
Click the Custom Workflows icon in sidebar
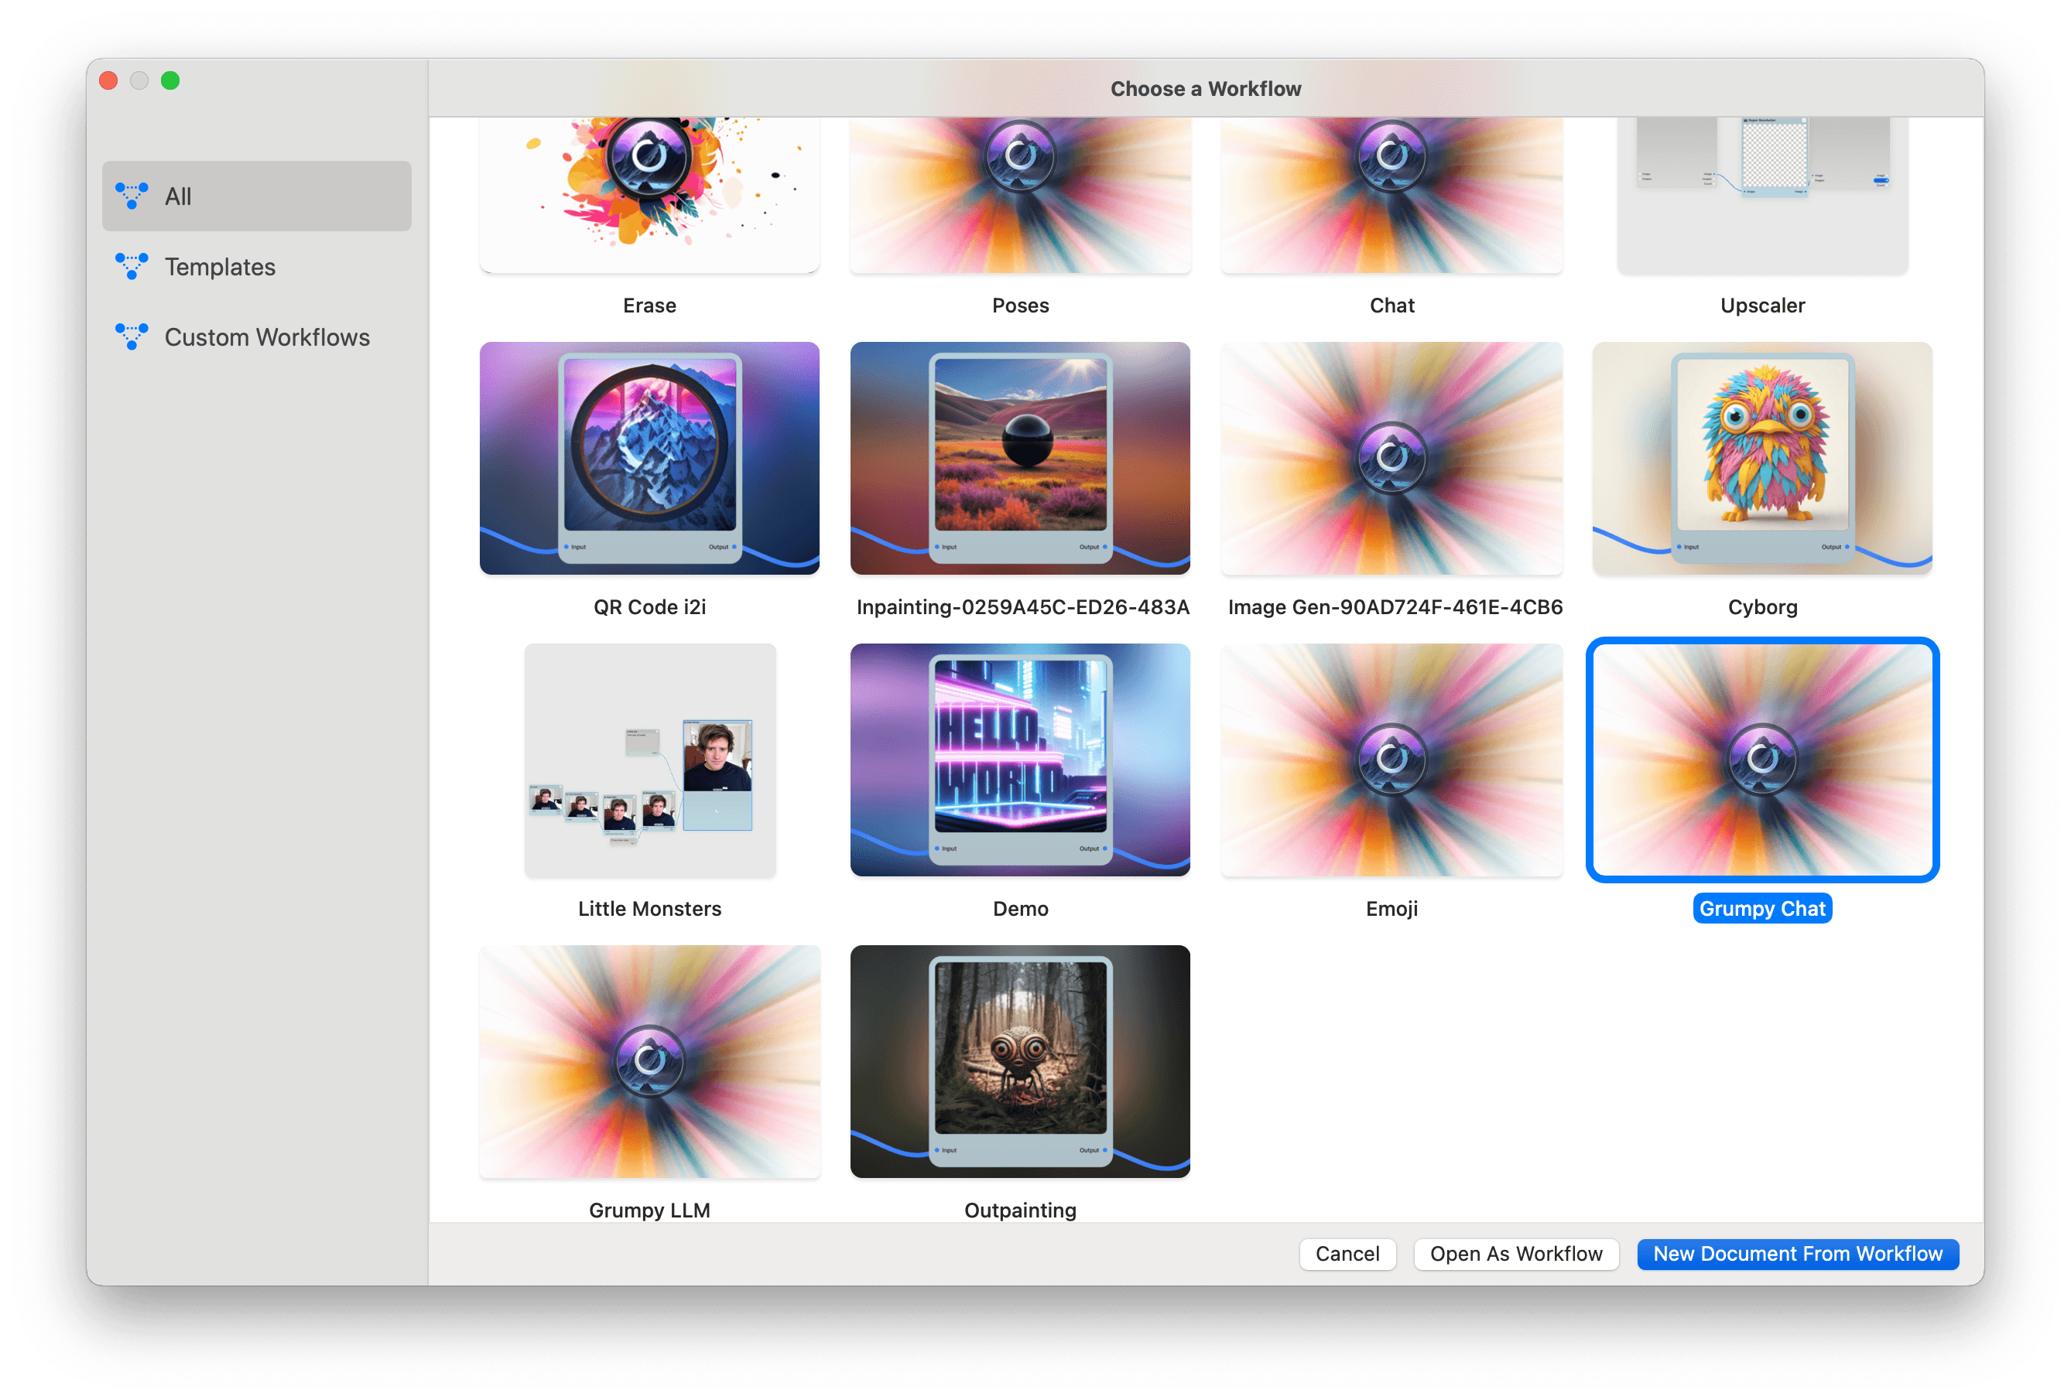click(x=132, y=336)
